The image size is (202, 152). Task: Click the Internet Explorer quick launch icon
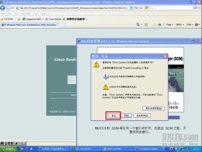point(27,149)
